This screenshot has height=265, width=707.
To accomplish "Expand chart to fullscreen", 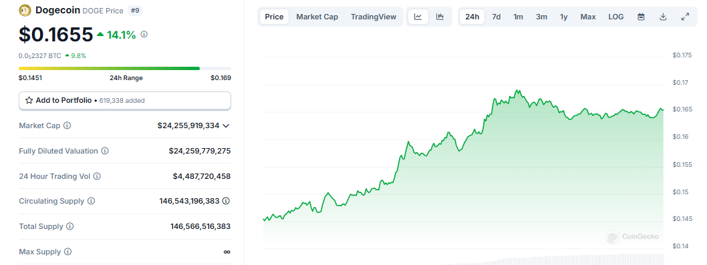I will pos(685,17).
